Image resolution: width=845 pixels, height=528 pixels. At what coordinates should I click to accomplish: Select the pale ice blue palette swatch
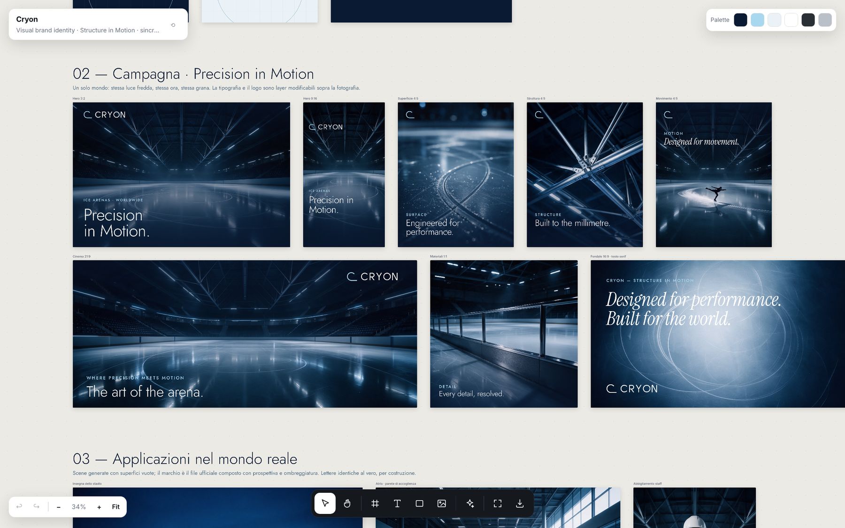(x=774, y=20)
